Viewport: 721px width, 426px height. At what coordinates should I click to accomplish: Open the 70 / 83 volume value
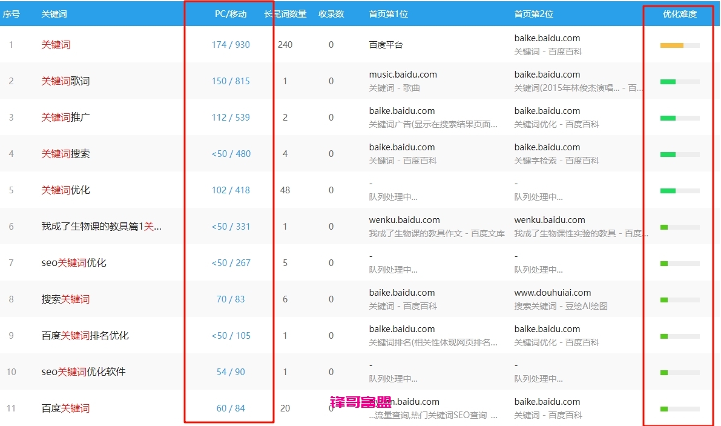[231, 299]
